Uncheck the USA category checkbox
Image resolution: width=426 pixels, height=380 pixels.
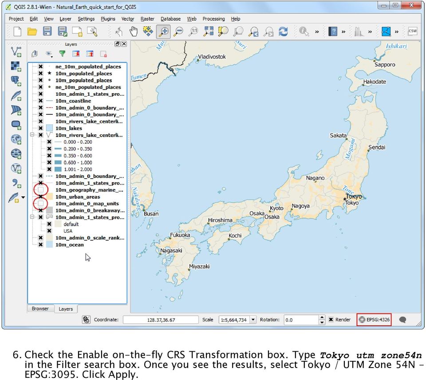click(x=49, y=231)
